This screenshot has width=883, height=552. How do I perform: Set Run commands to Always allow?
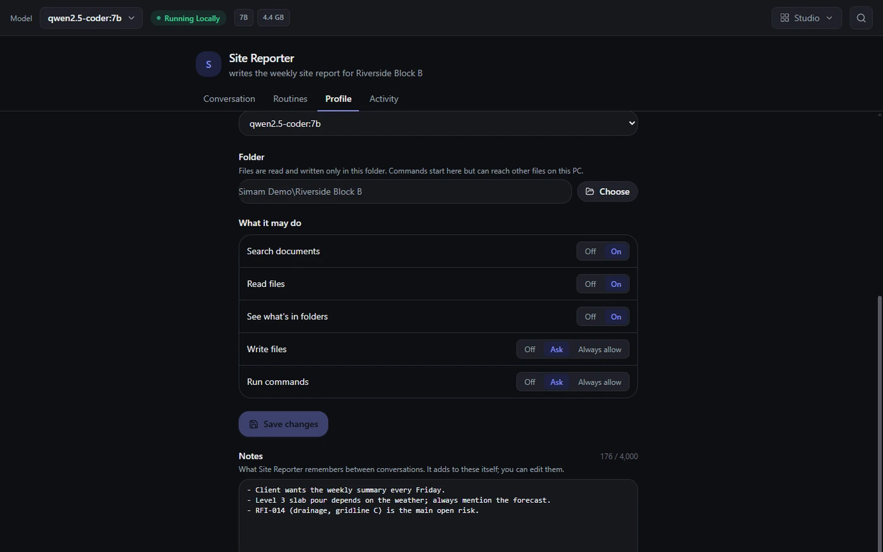point(599,382)
